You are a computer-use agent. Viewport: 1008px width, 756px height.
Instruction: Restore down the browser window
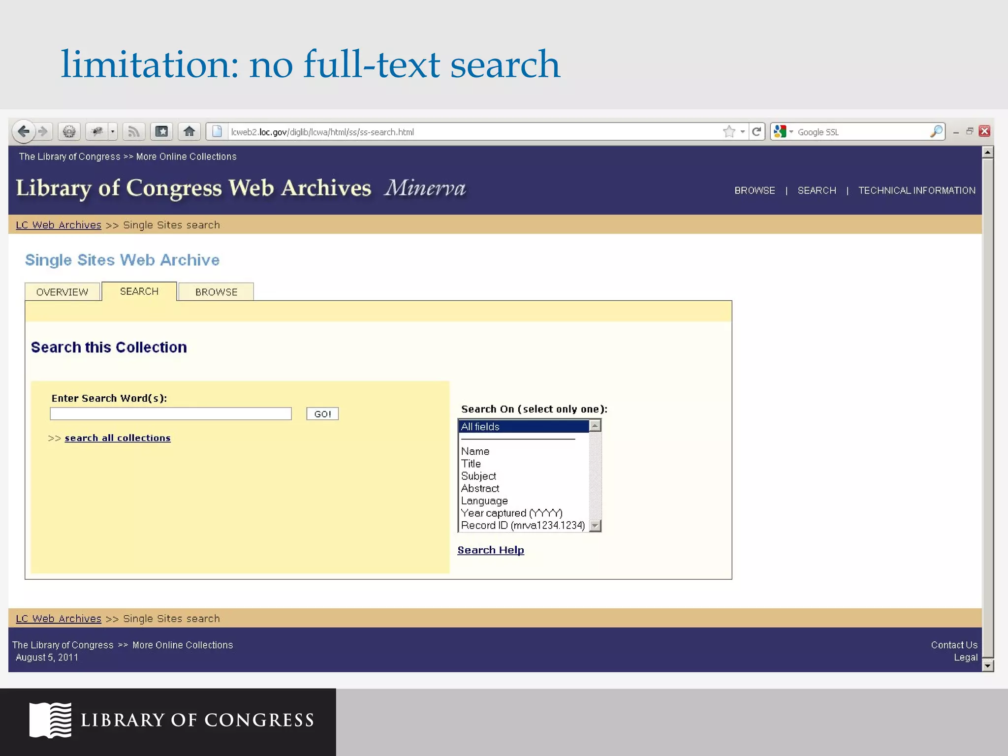(x=970, y=131)
